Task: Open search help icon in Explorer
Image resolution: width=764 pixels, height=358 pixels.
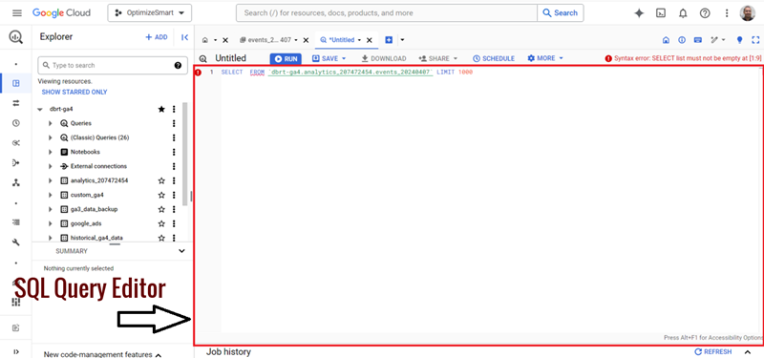Action: [x=178, y=65]
